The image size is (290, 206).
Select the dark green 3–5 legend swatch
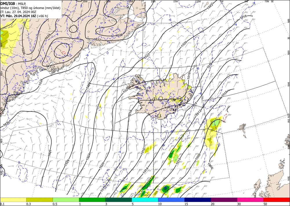[x=119, y=200]
